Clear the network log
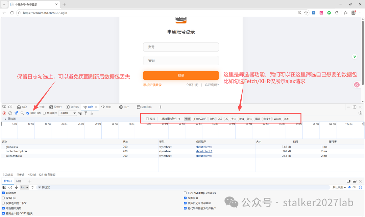 pyautogui.click(x=10, y=113)
